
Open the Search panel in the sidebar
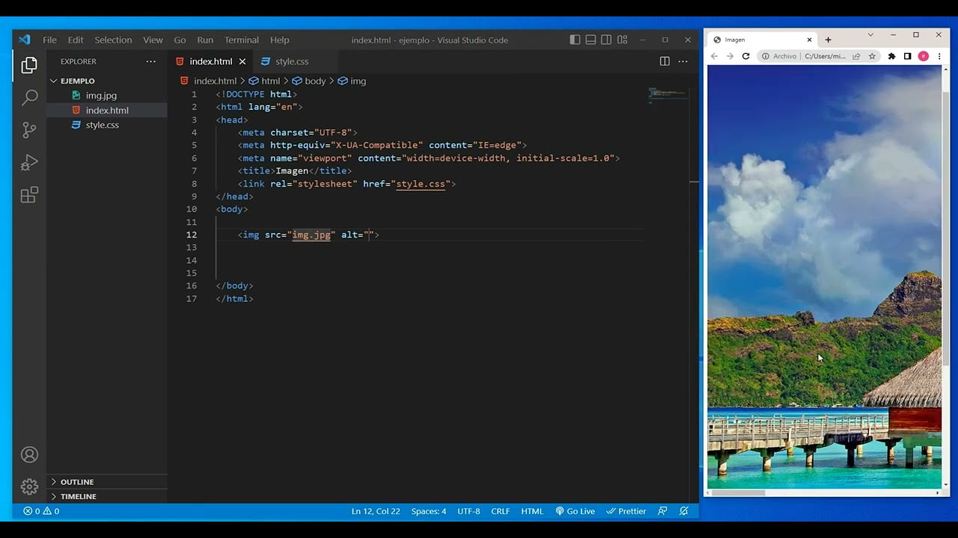(x=29, y=97)
